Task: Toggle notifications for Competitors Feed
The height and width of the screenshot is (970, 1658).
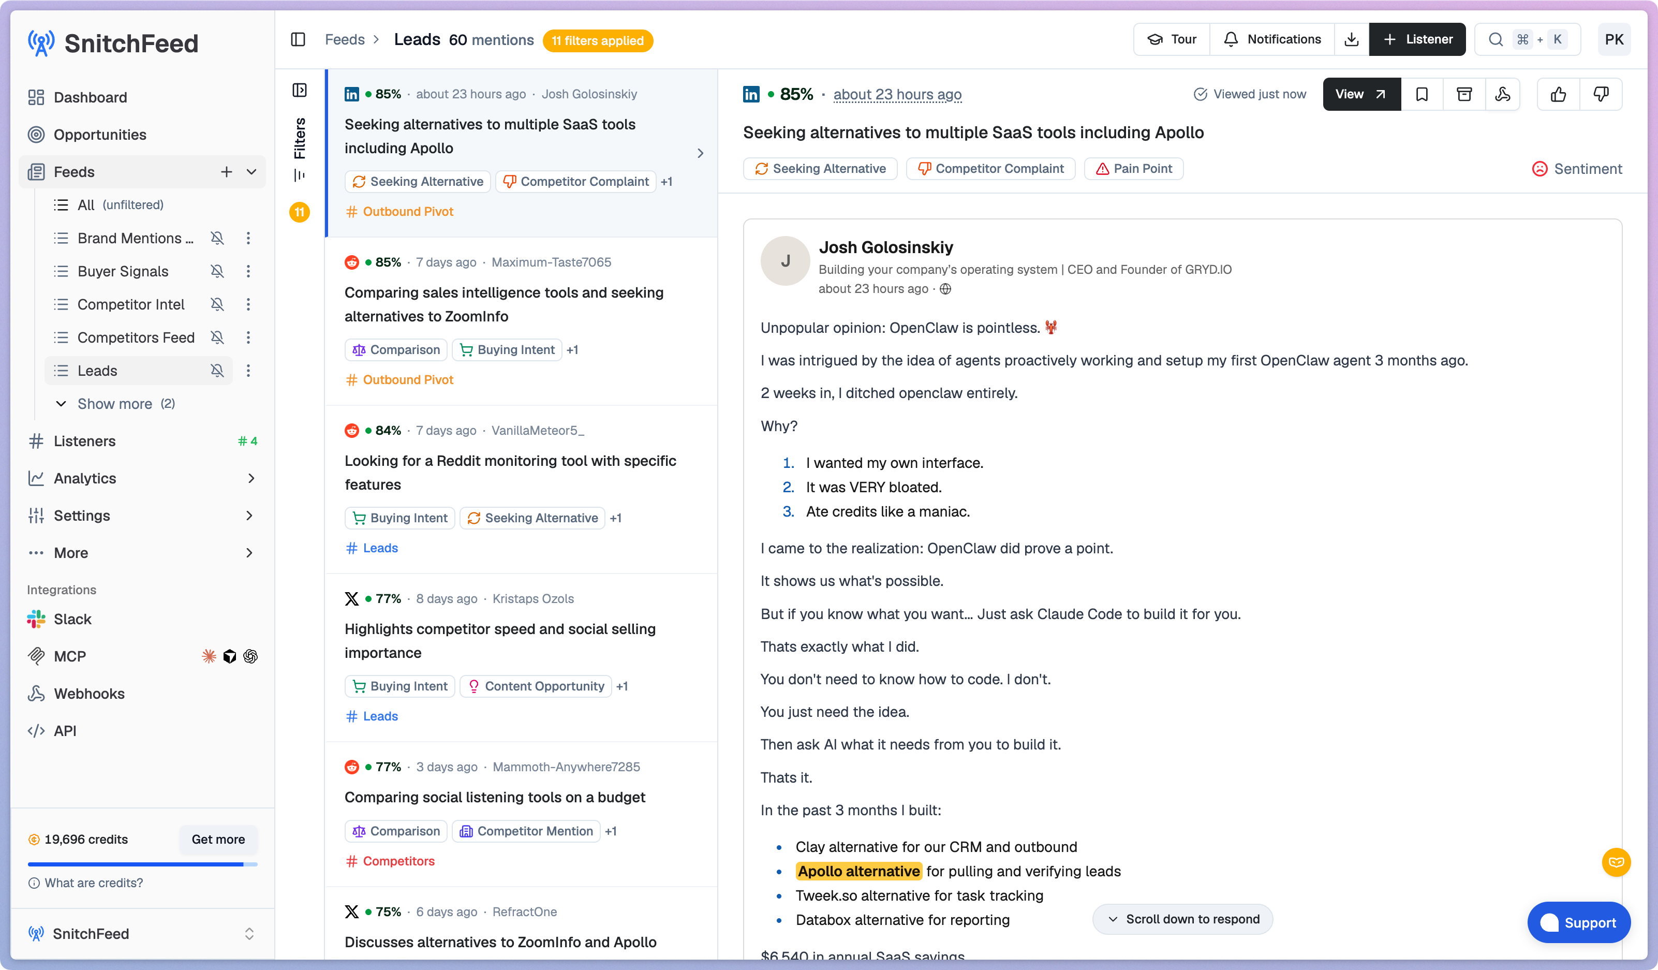Action: pyautogui.click(x=217, y=337)
